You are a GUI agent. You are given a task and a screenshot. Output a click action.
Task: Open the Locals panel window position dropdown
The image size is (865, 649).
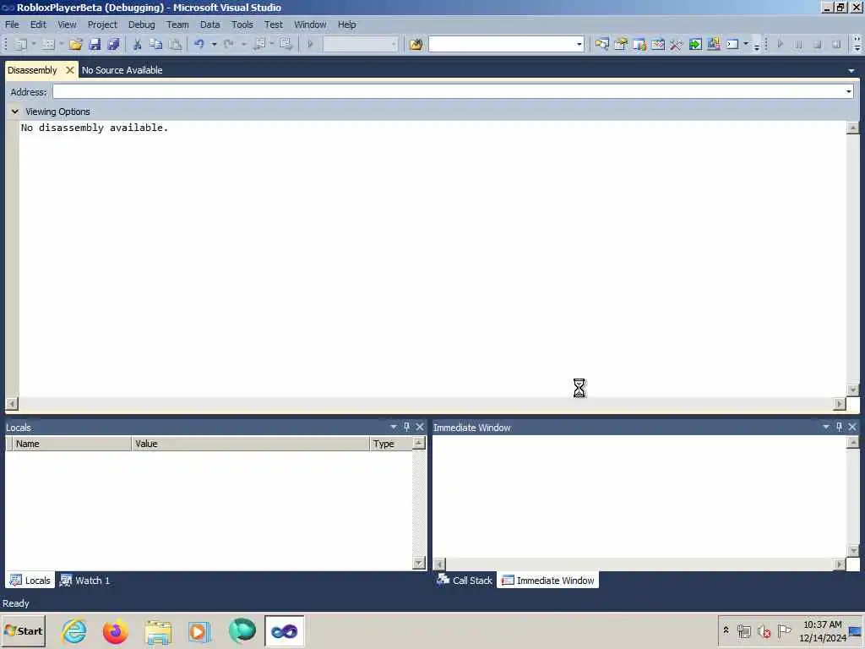point(394,427)
